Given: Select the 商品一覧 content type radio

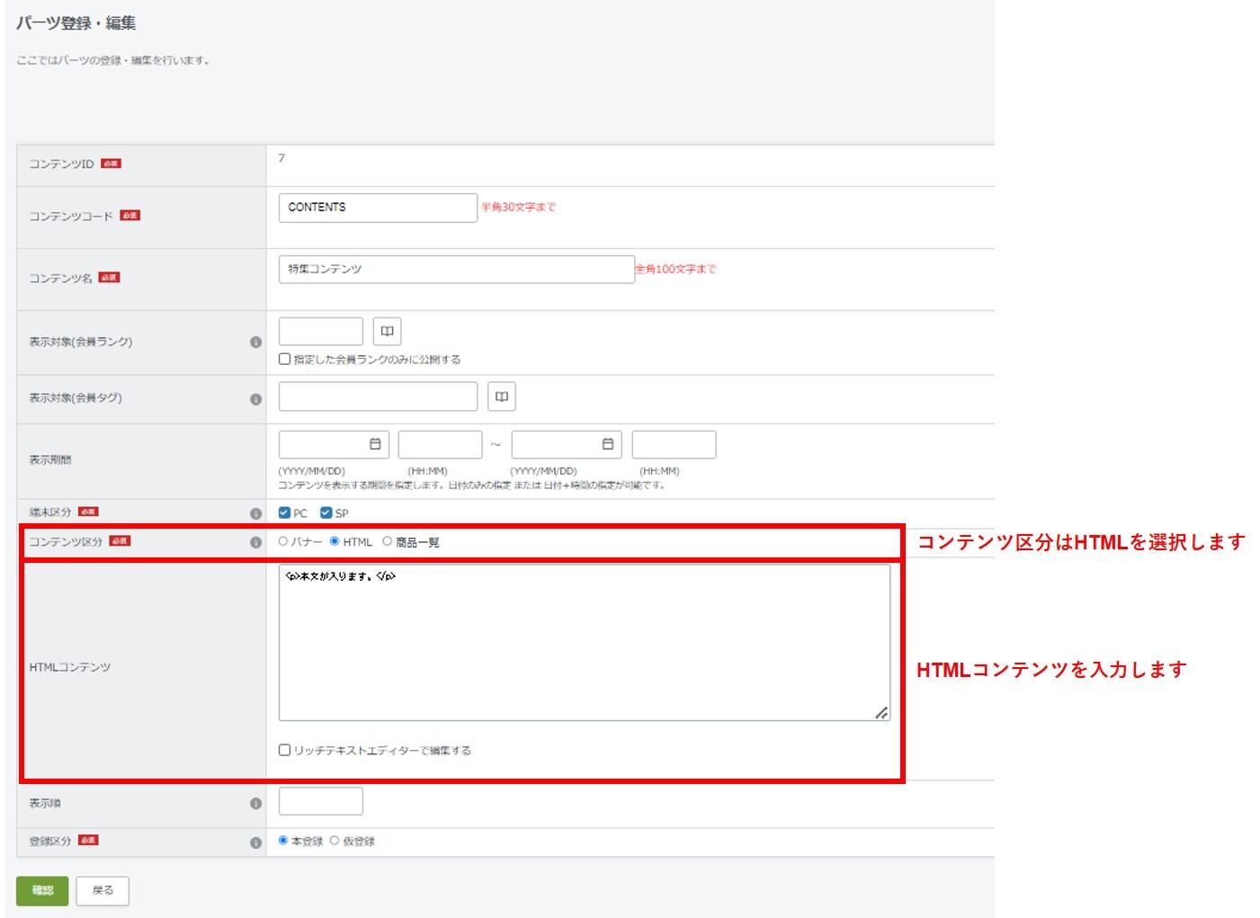Looking at the screenshot, I should tap(388, 541).
